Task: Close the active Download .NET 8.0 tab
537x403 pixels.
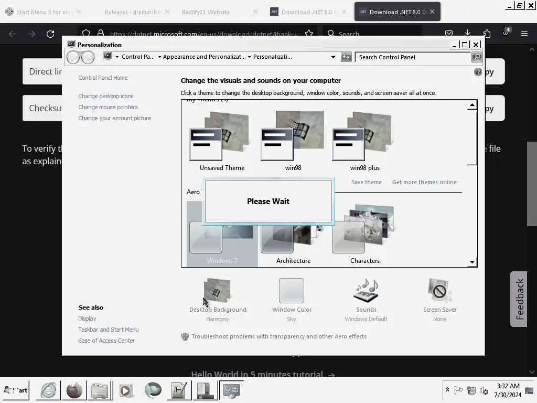Action: coord(432,12)
